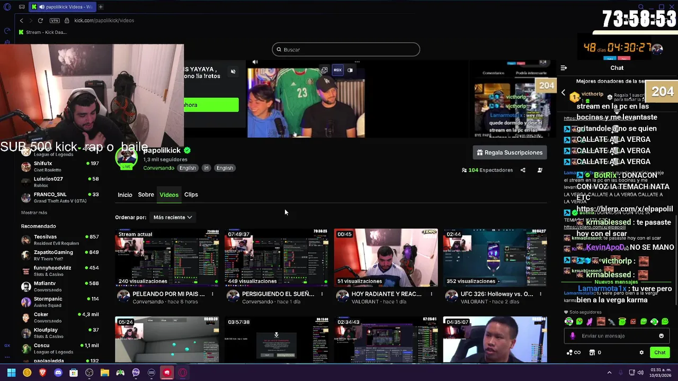Open options for PELEANDO POR MI PAIS video
This screenshot has width=678, height=381.
pos(212,294)
